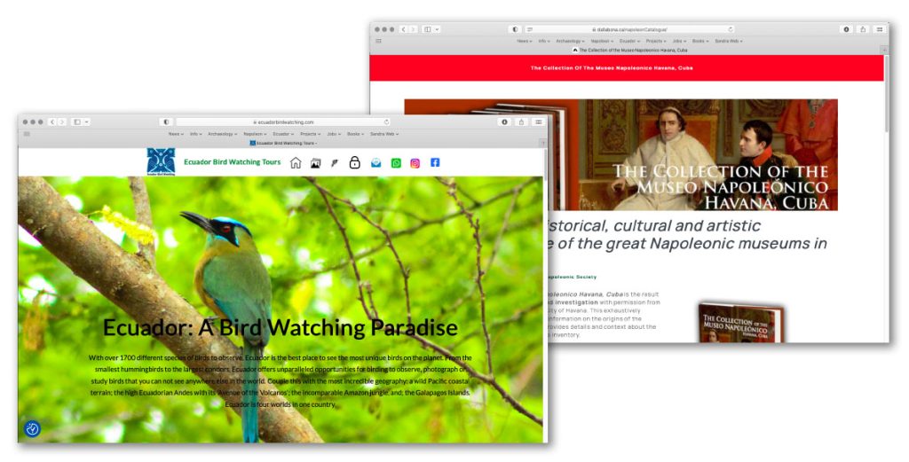Click the Museo Napoleonico Havana banner image
Screen dimensions: 909x462
coord(620,154)
